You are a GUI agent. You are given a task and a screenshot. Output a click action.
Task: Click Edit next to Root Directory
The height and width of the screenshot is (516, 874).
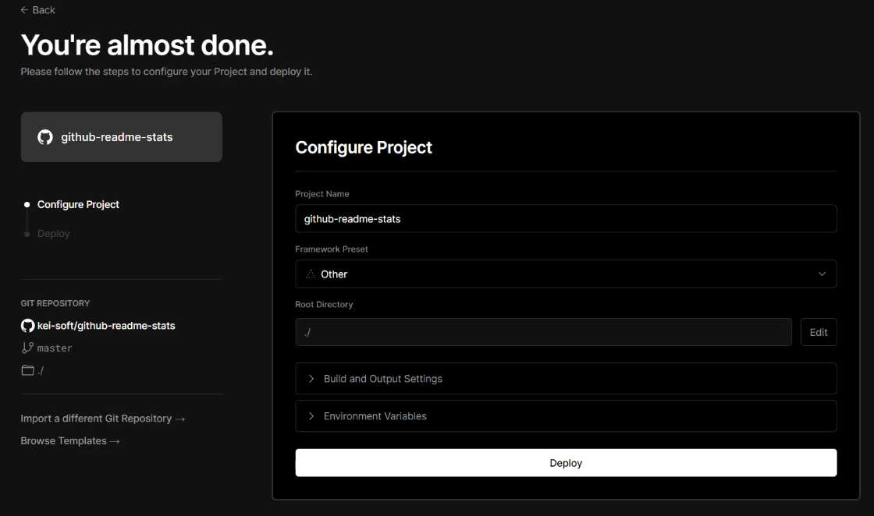(819, 332)
